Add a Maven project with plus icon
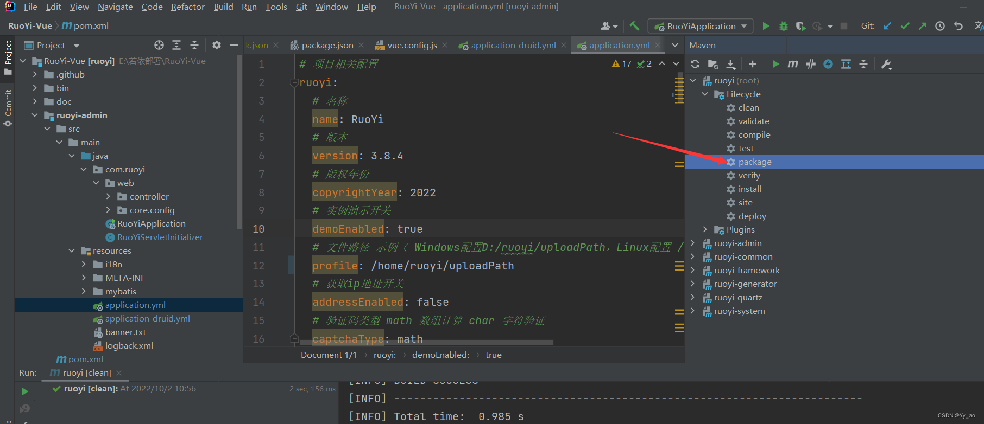 [752, 64]
